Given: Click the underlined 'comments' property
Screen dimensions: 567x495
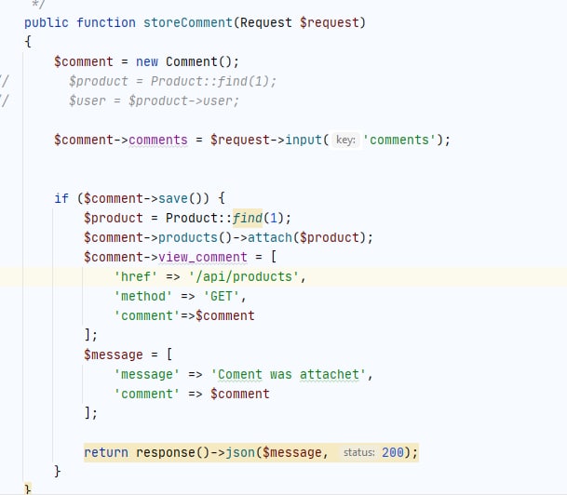Looking at the screenshot, I should click(158, 140).
